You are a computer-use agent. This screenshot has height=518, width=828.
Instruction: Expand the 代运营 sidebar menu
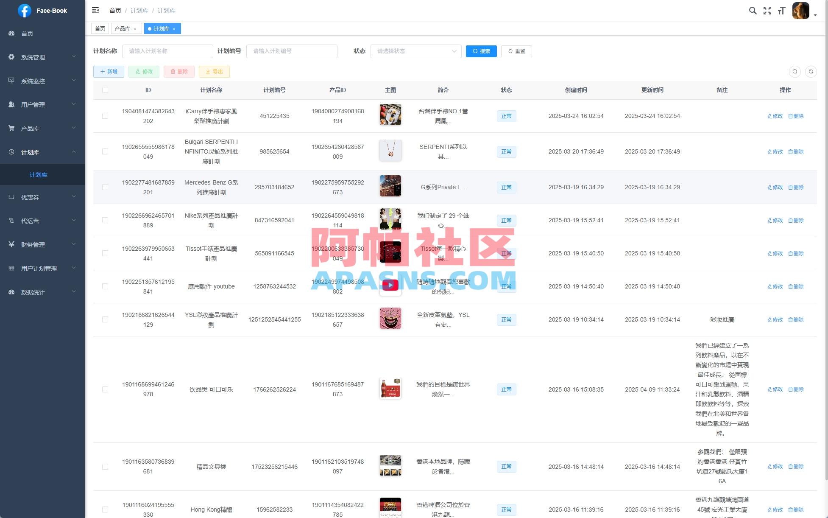pos(42,221)
